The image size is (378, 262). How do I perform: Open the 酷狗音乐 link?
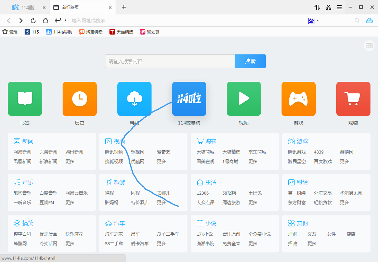click(x=23, y=193)
